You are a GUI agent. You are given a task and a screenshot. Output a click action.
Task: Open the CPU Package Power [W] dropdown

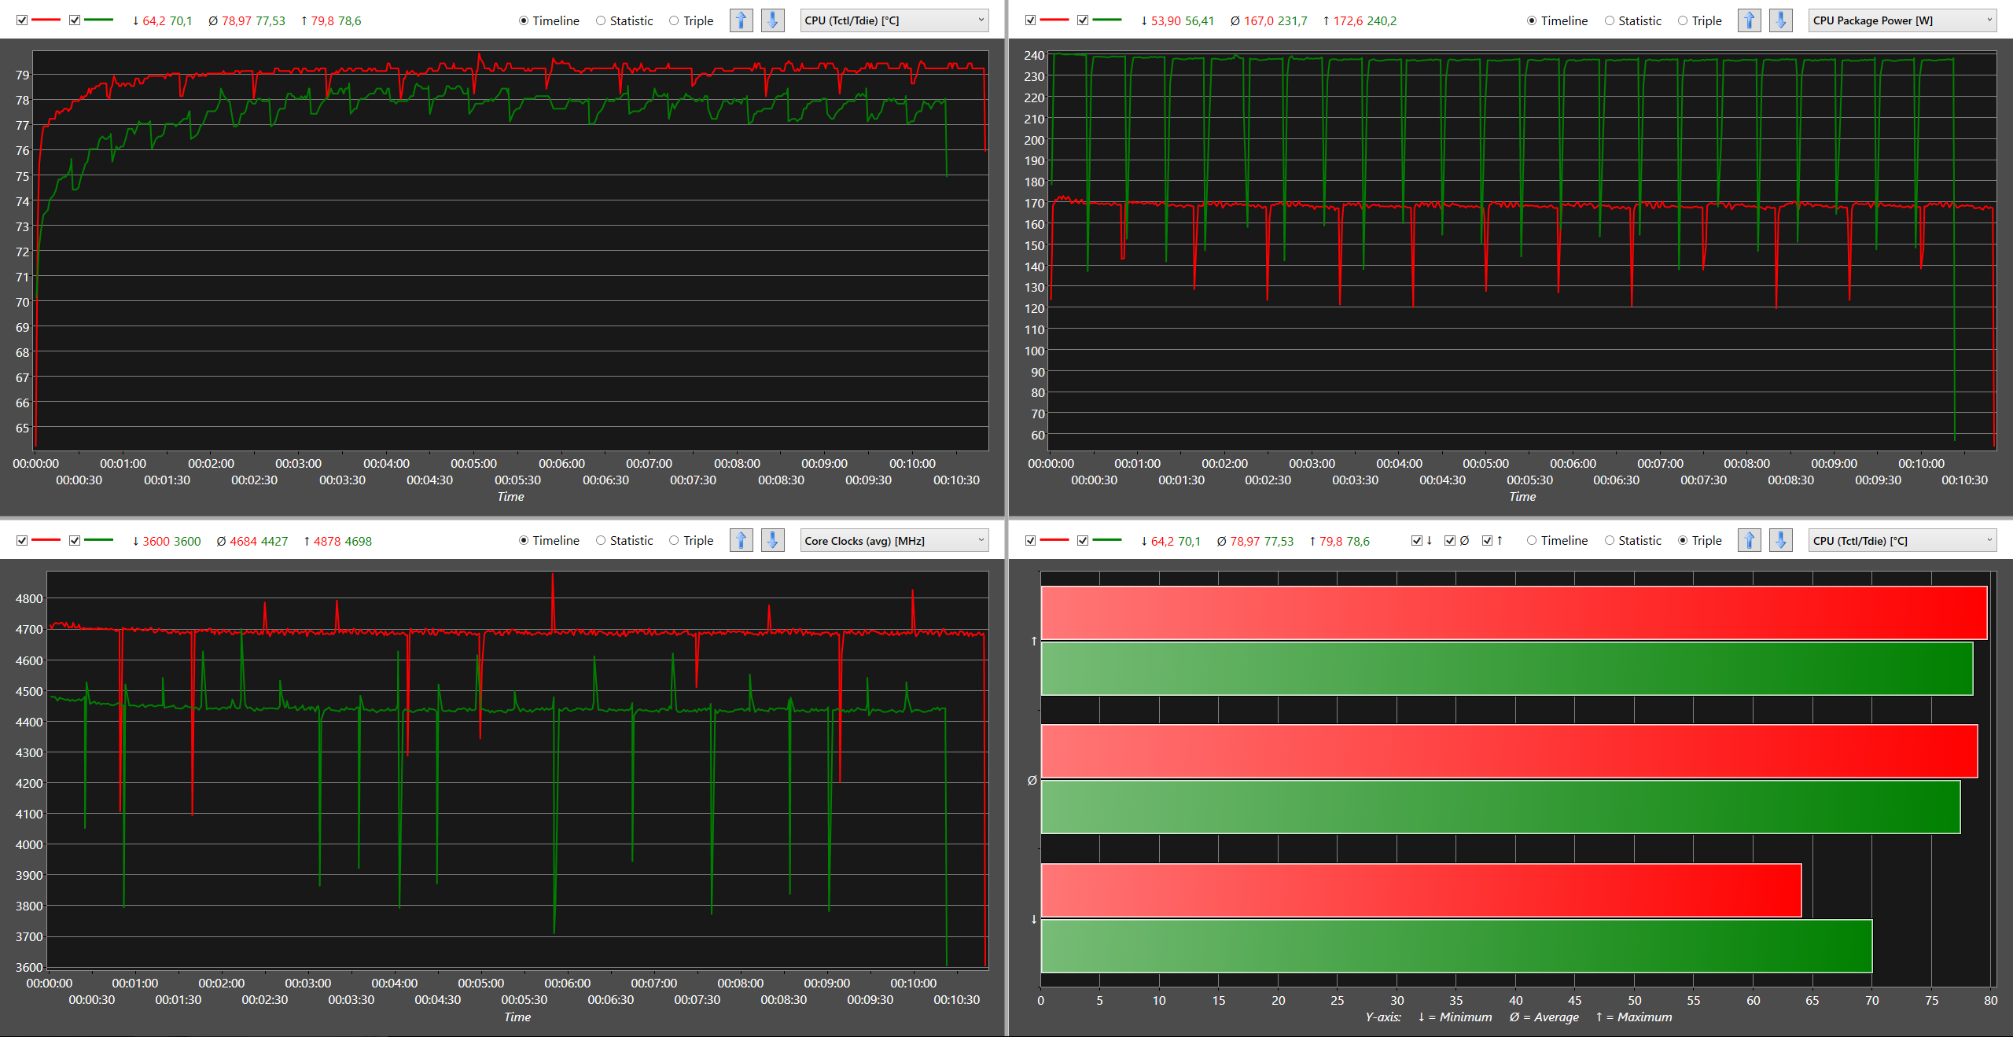coord(1902,20)
